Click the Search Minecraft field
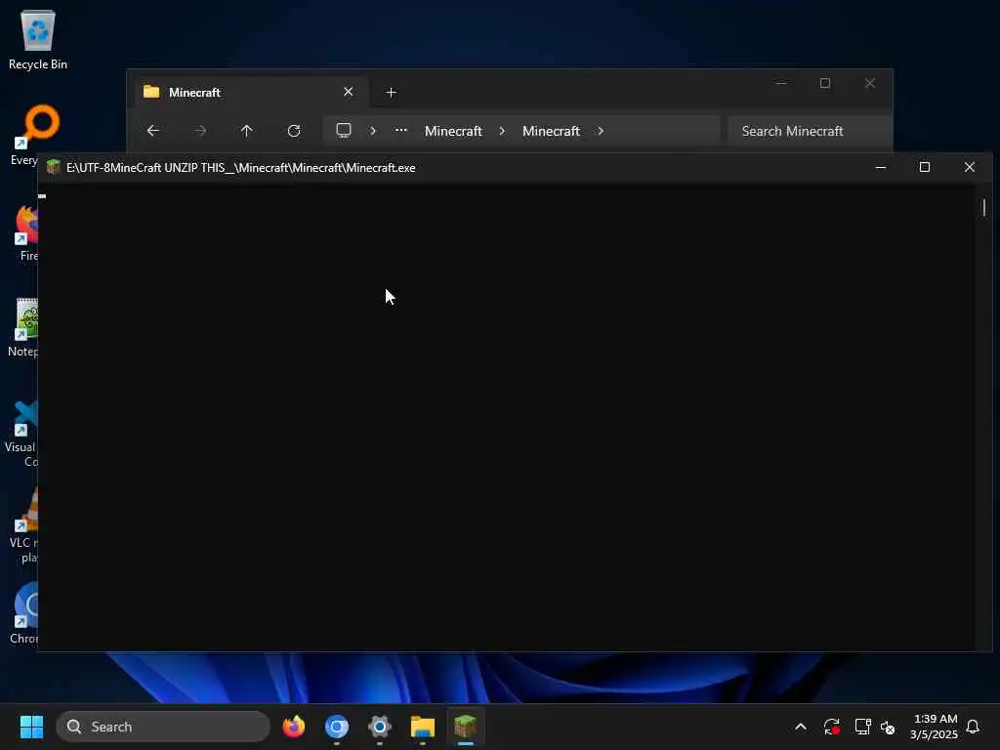 click(x=811, y=131)
